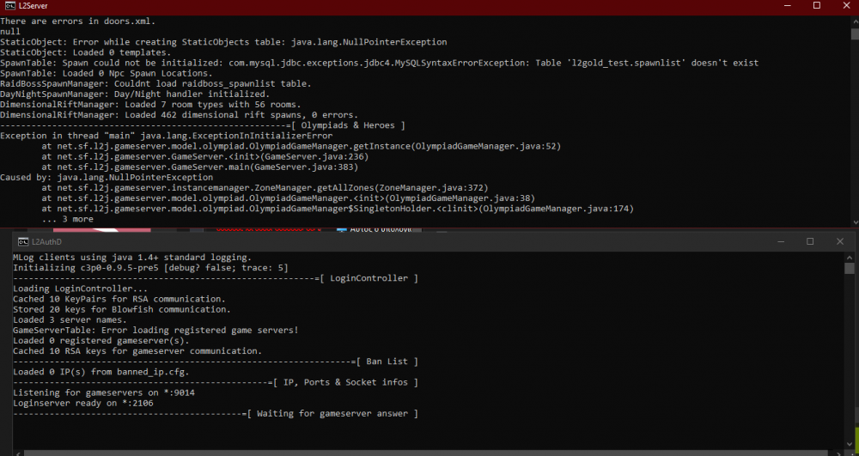Focus the L2AuthD window via its title bar

click(344, 242)
